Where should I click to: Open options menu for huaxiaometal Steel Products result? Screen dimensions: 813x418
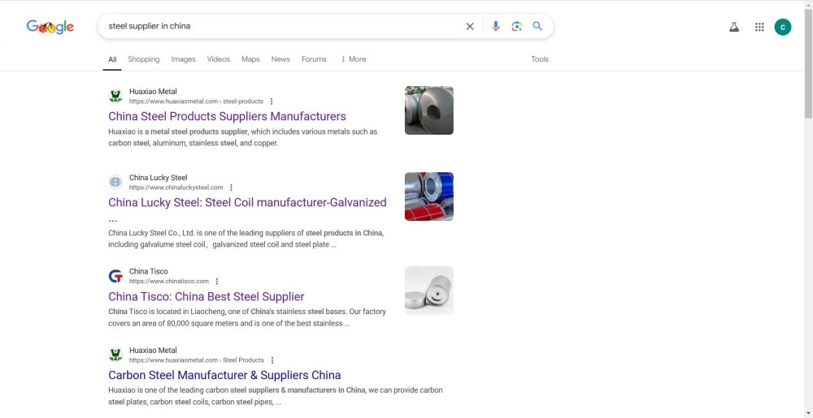pyautogui.click(x=272, y=360)
